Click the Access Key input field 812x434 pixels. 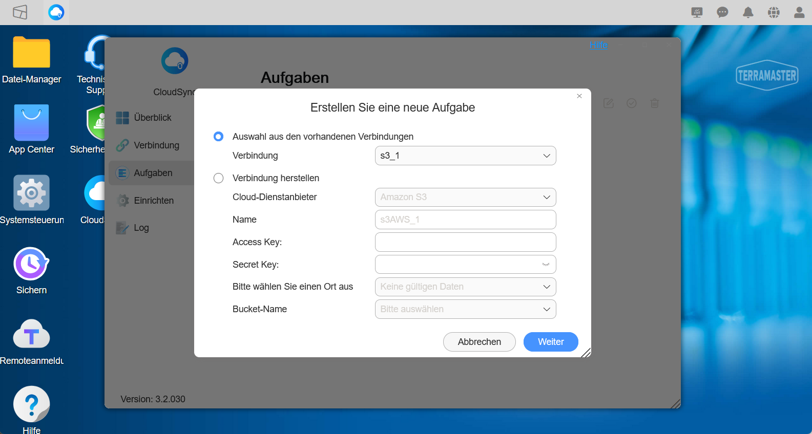(466, 242)
